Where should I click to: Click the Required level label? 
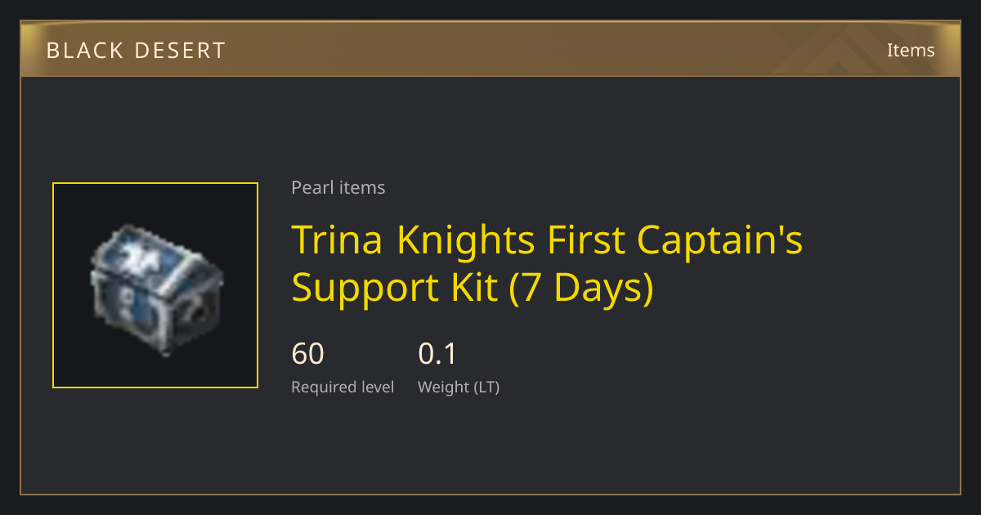(343, 387)
